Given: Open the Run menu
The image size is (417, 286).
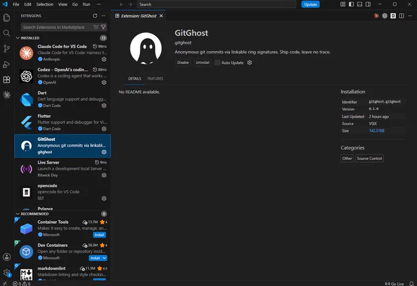Looking at the screenshot, I should point(86,4).
